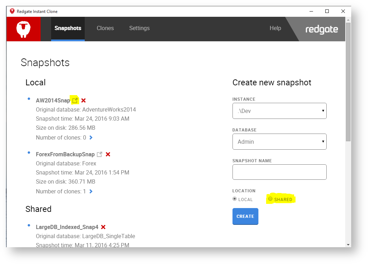Expand clones chevron for ForexFromBackupSnap
Screen dimensions: 368x264
point(91,192)
